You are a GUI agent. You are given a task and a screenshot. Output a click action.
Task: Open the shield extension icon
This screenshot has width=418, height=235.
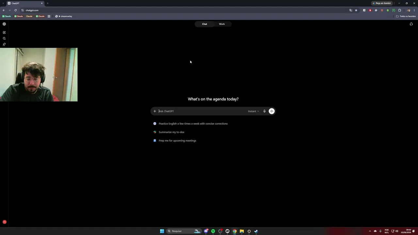tap(364, 10)
